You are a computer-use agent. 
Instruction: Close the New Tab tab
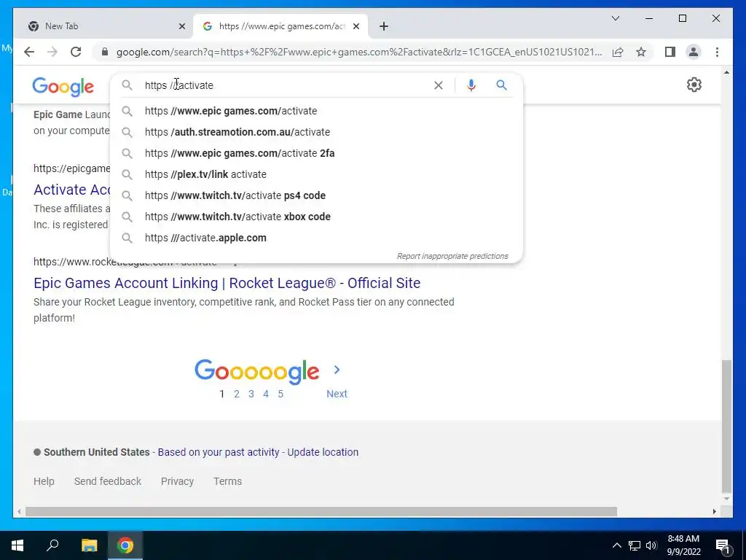click(181, 26)
